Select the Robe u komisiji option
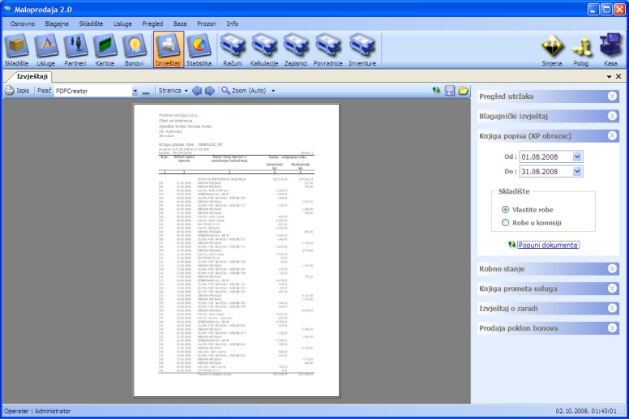Viewport: 629px width, 419px height. pos(506,223)
